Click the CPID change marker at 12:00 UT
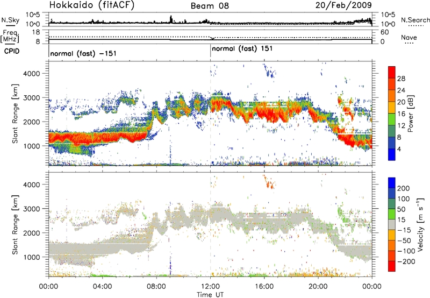Screen dimensions: 430x298 [x=210, y=51]
